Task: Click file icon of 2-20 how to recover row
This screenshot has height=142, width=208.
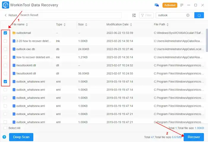Action: tap(14, 41)
